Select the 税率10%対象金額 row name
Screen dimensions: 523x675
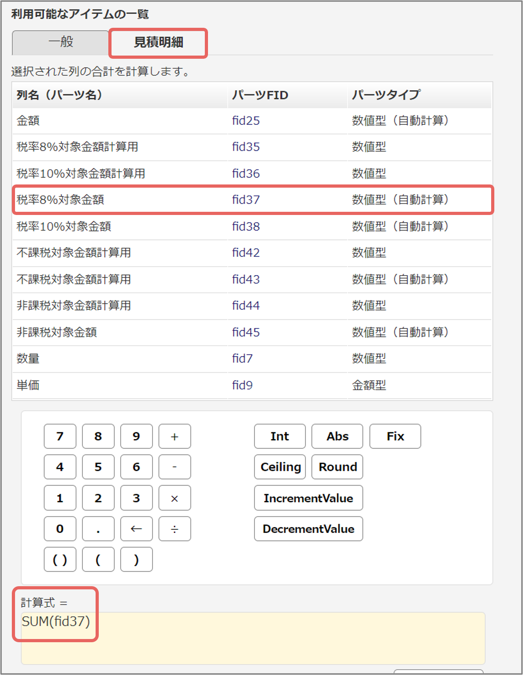[64, 226]
